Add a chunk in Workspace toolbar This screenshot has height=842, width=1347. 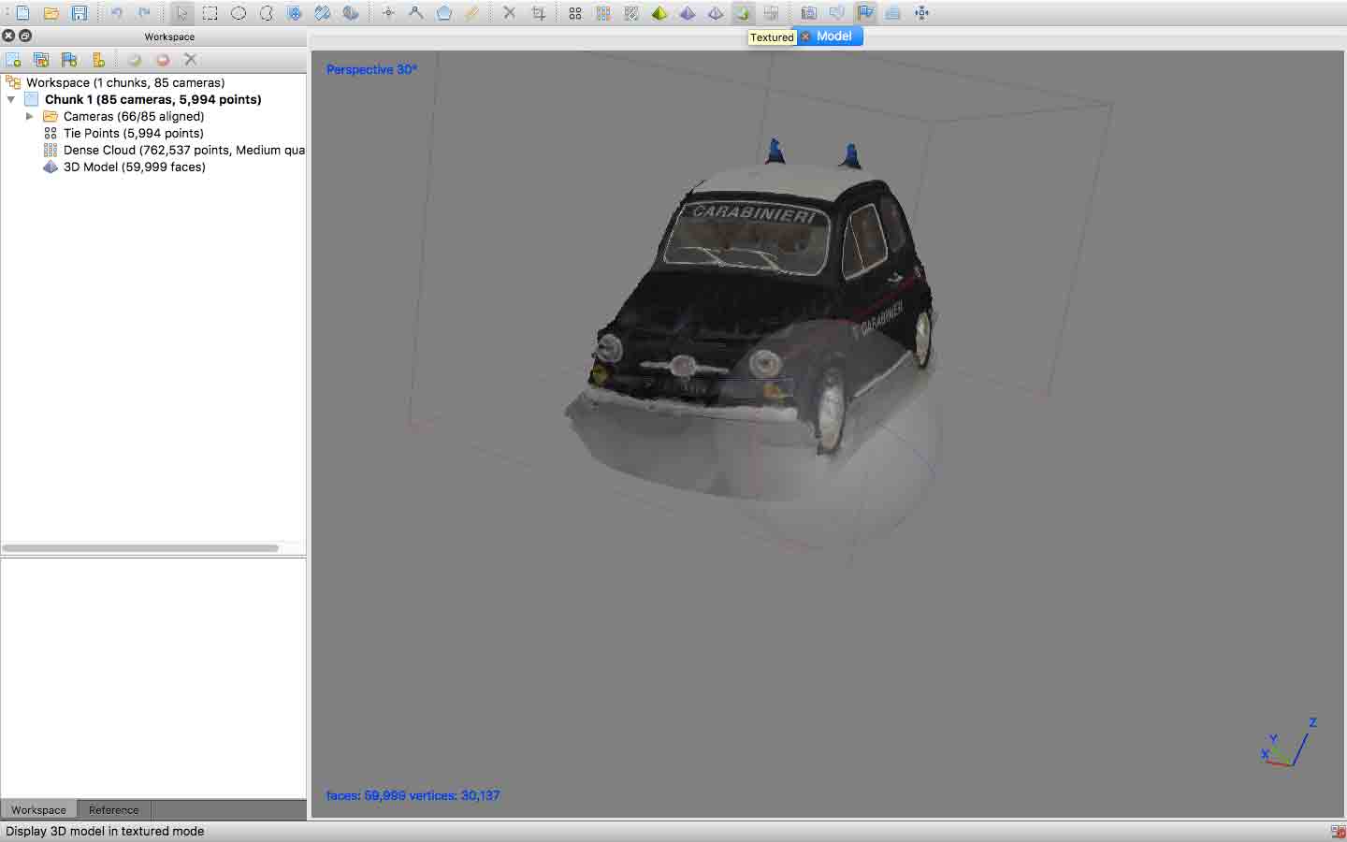point(13,60)
